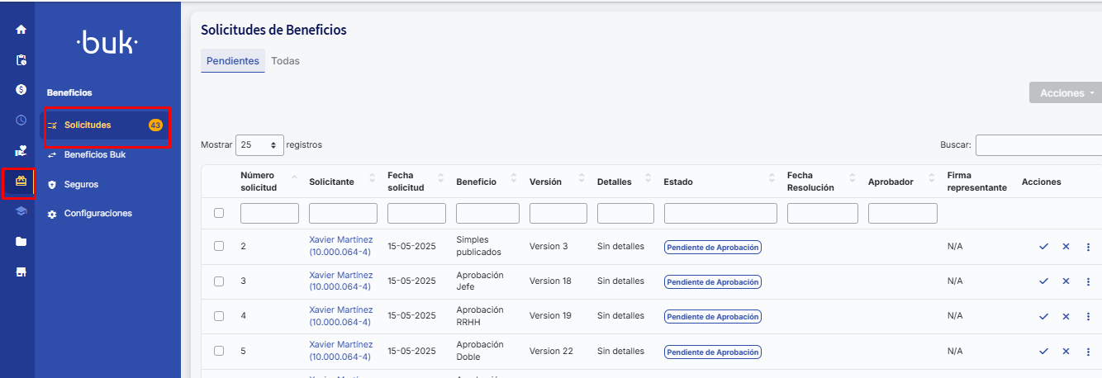Open the folder icon in the left rail
1102x378 pixels.
[21, 242]
